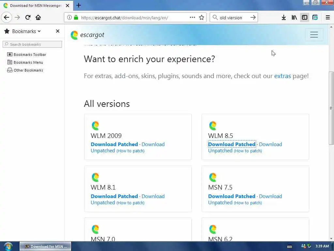This screenshot has width=334, height=251.
Task: Select Bookmarks Toolbar folder
Action: click(27, 55)
